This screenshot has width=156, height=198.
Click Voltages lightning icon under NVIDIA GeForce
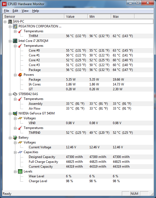point(20,118)
